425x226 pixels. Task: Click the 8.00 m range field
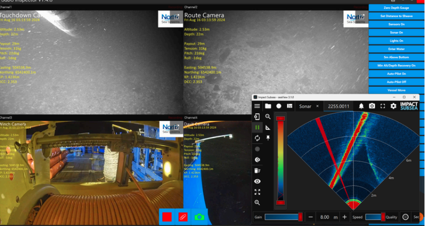(328, 217)
